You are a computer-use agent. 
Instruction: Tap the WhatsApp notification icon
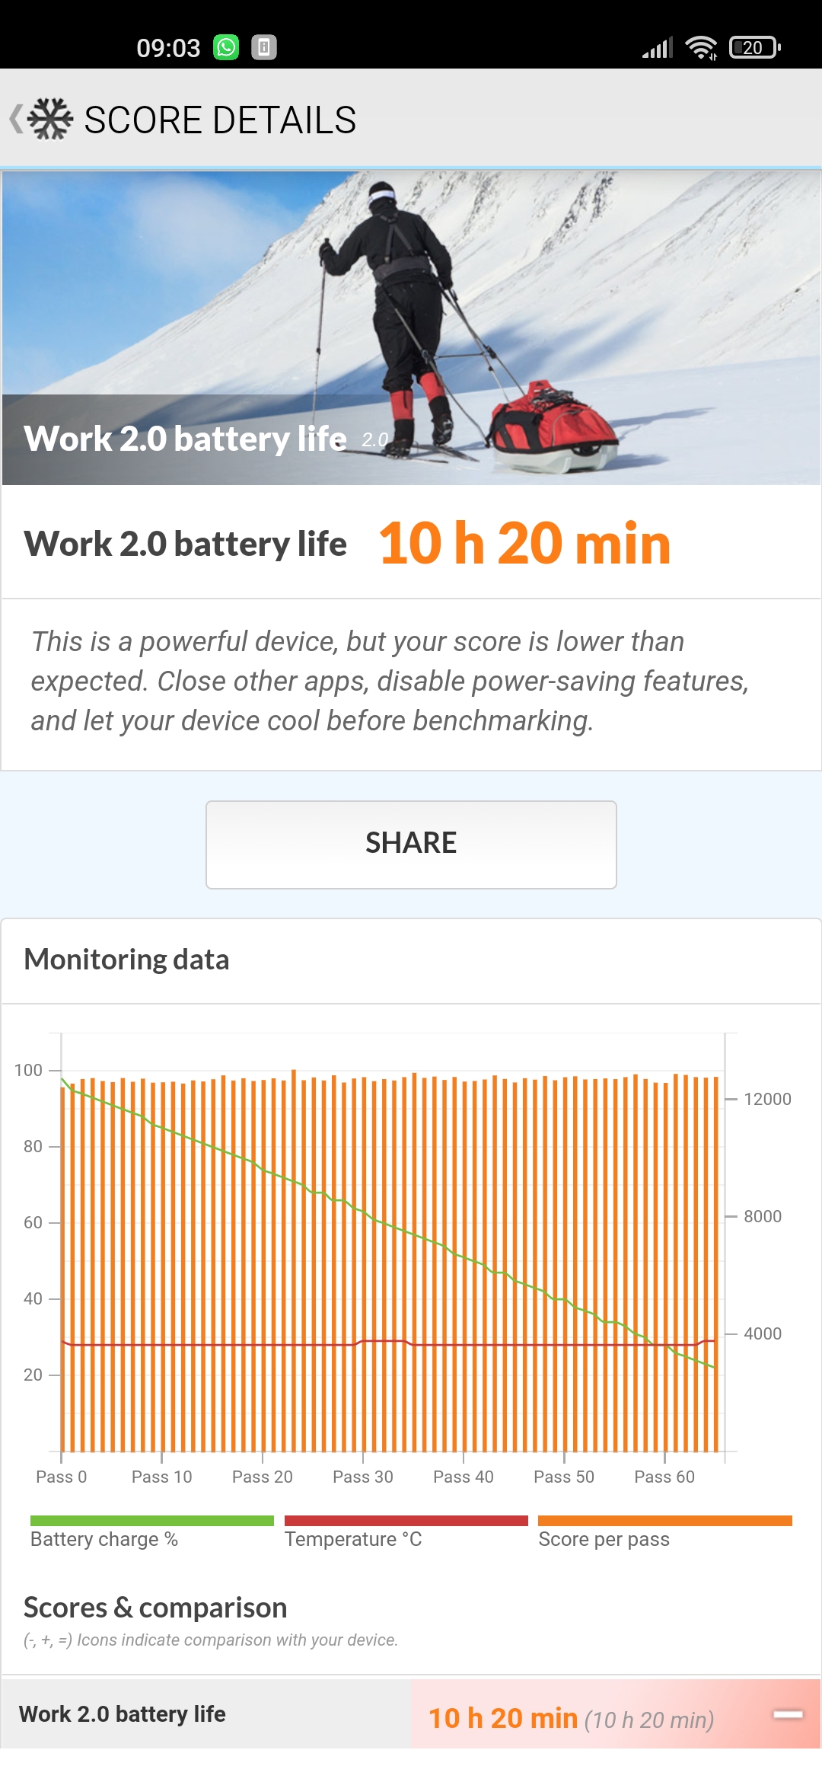pyautogui.click(x=226, y=47)
